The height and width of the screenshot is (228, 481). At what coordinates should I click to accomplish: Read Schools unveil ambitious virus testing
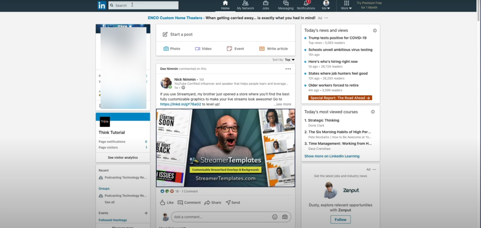pyautogui.click(x=340, y=50)
